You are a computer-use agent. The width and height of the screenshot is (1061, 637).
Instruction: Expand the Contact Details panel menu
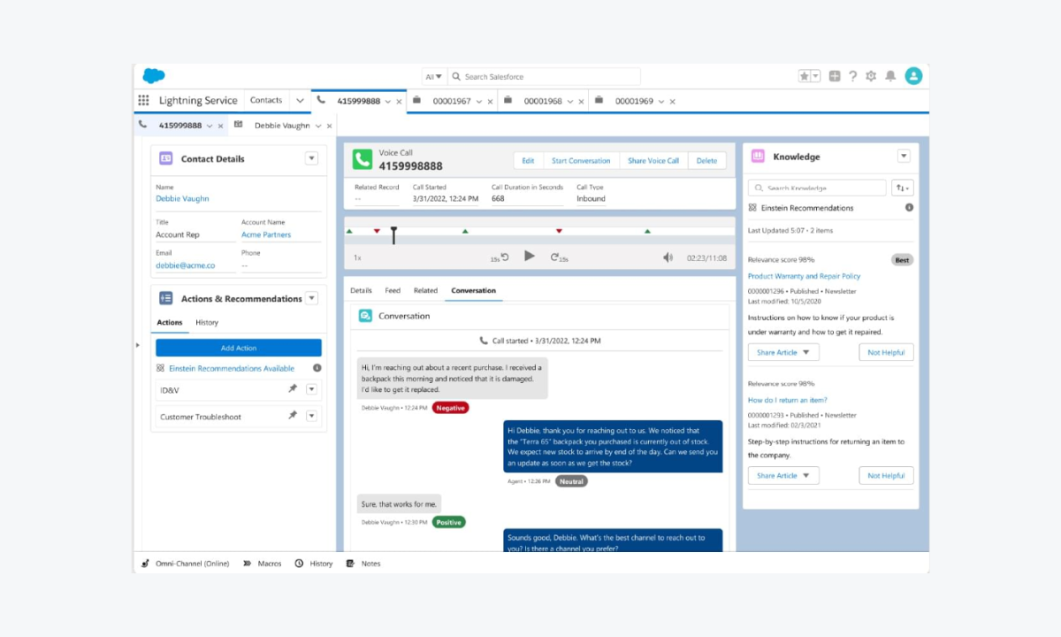pos(311,158)
